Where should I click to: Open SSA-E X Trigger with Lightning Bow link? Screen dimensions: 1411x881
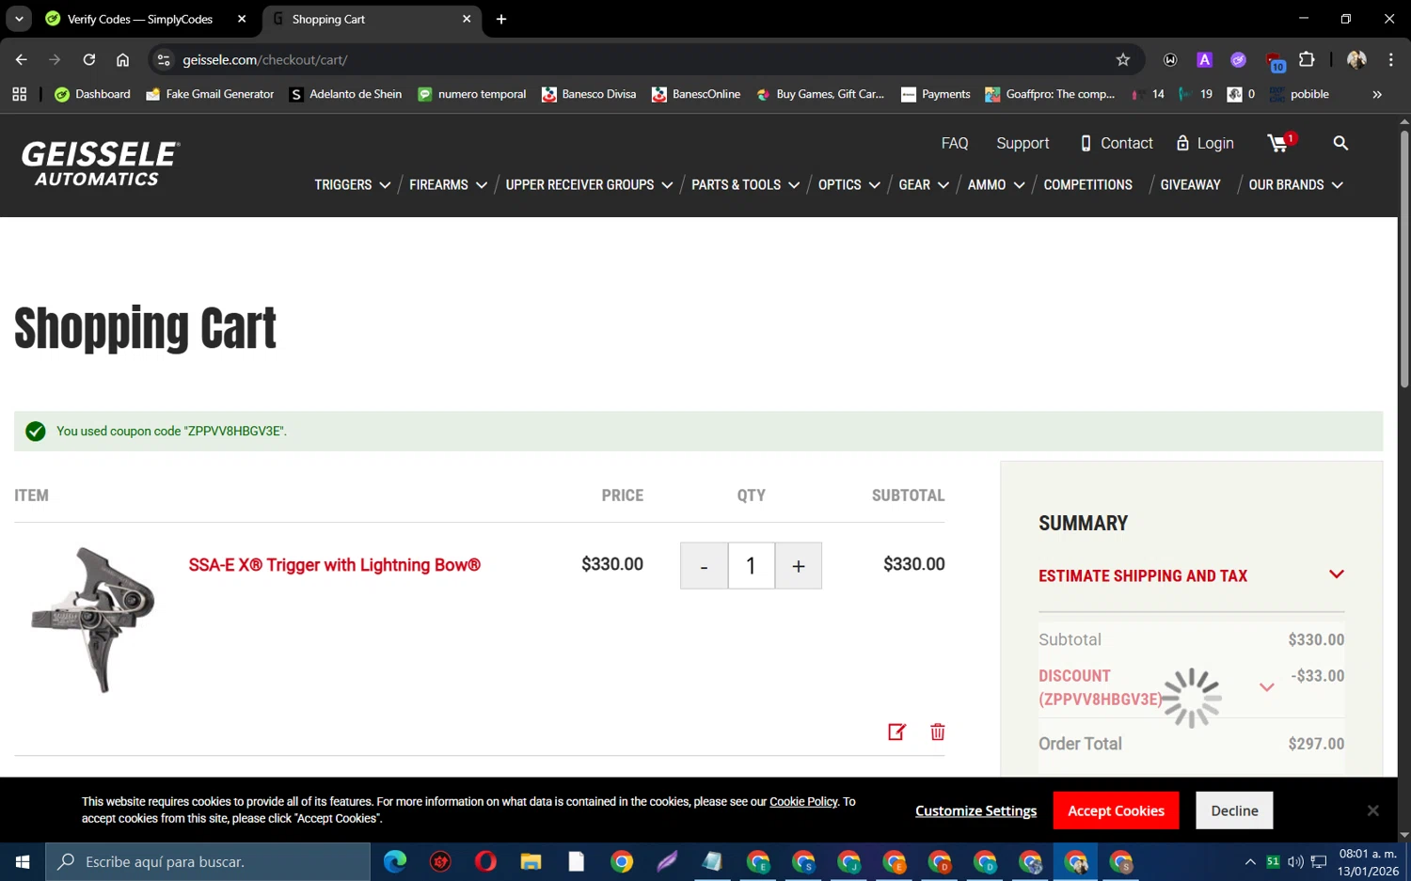[x=334, y=565]
